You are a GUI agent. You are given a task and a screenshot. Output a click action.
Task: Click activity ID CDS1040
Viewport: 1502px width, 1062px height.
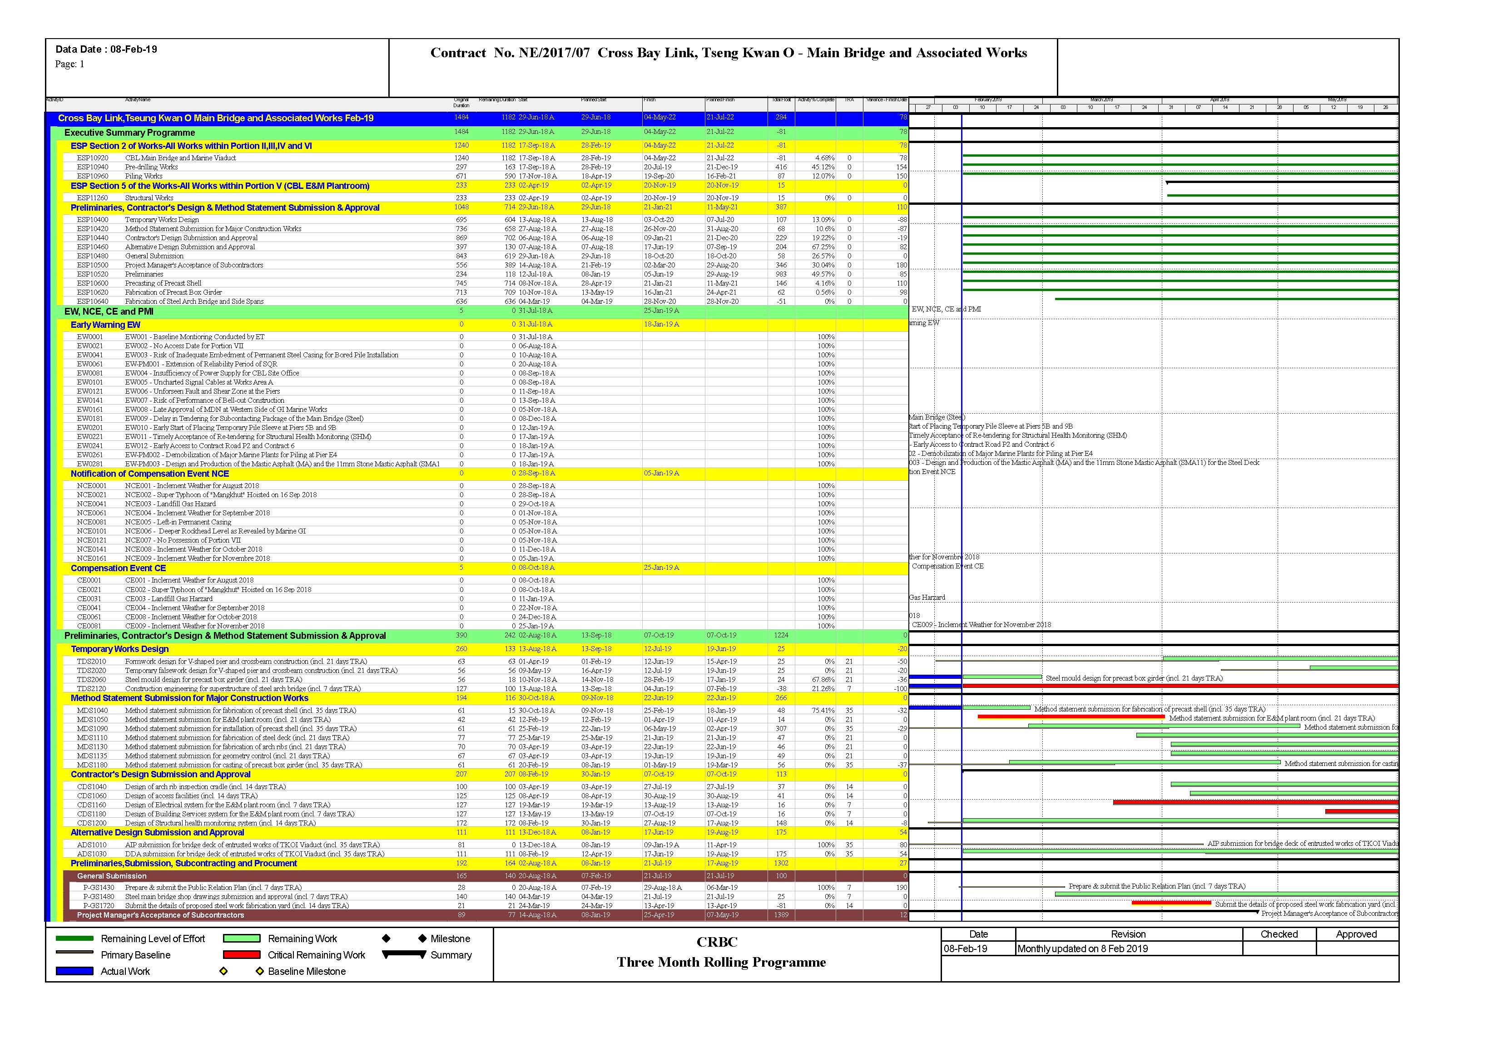(92, 787)
